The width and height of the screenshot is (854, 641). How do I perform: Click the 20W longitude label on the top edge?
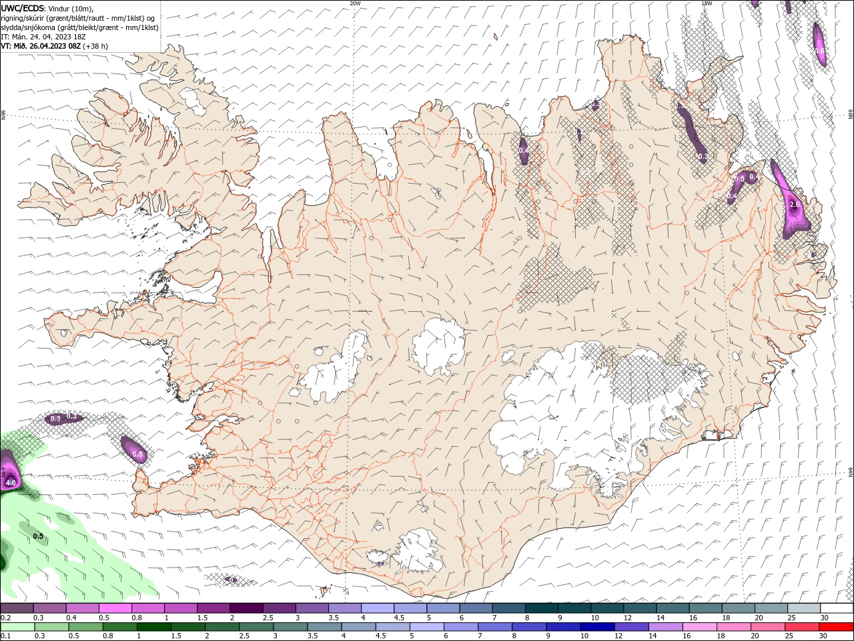(355, 3)
